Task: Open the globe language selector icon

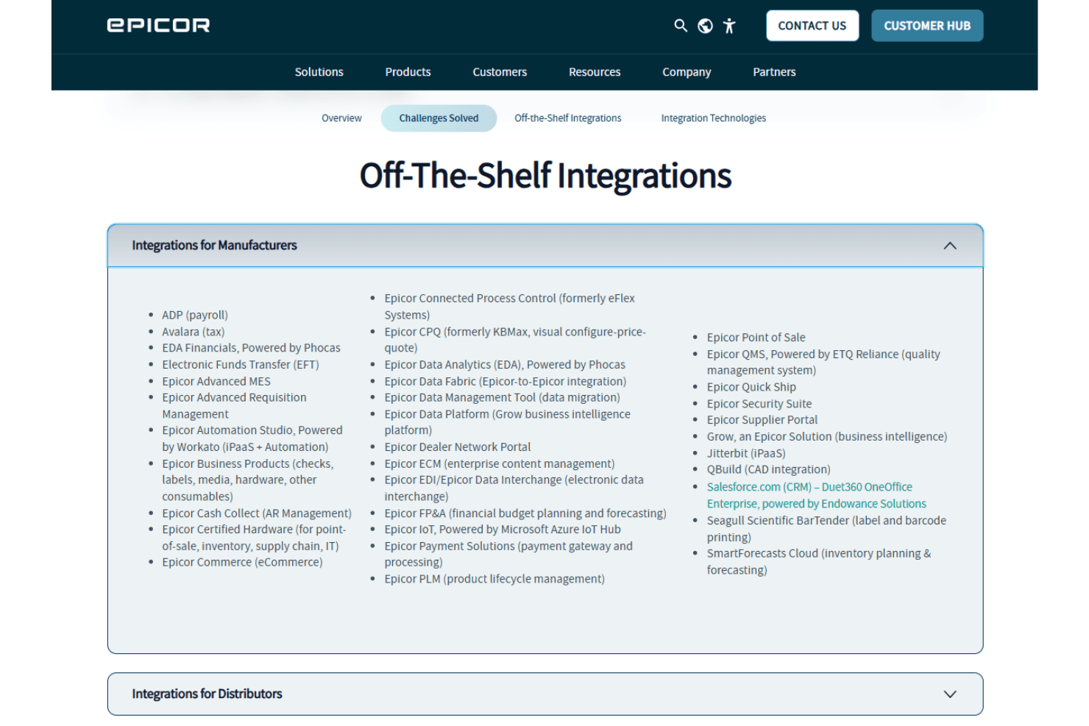Action: (705, 26)
